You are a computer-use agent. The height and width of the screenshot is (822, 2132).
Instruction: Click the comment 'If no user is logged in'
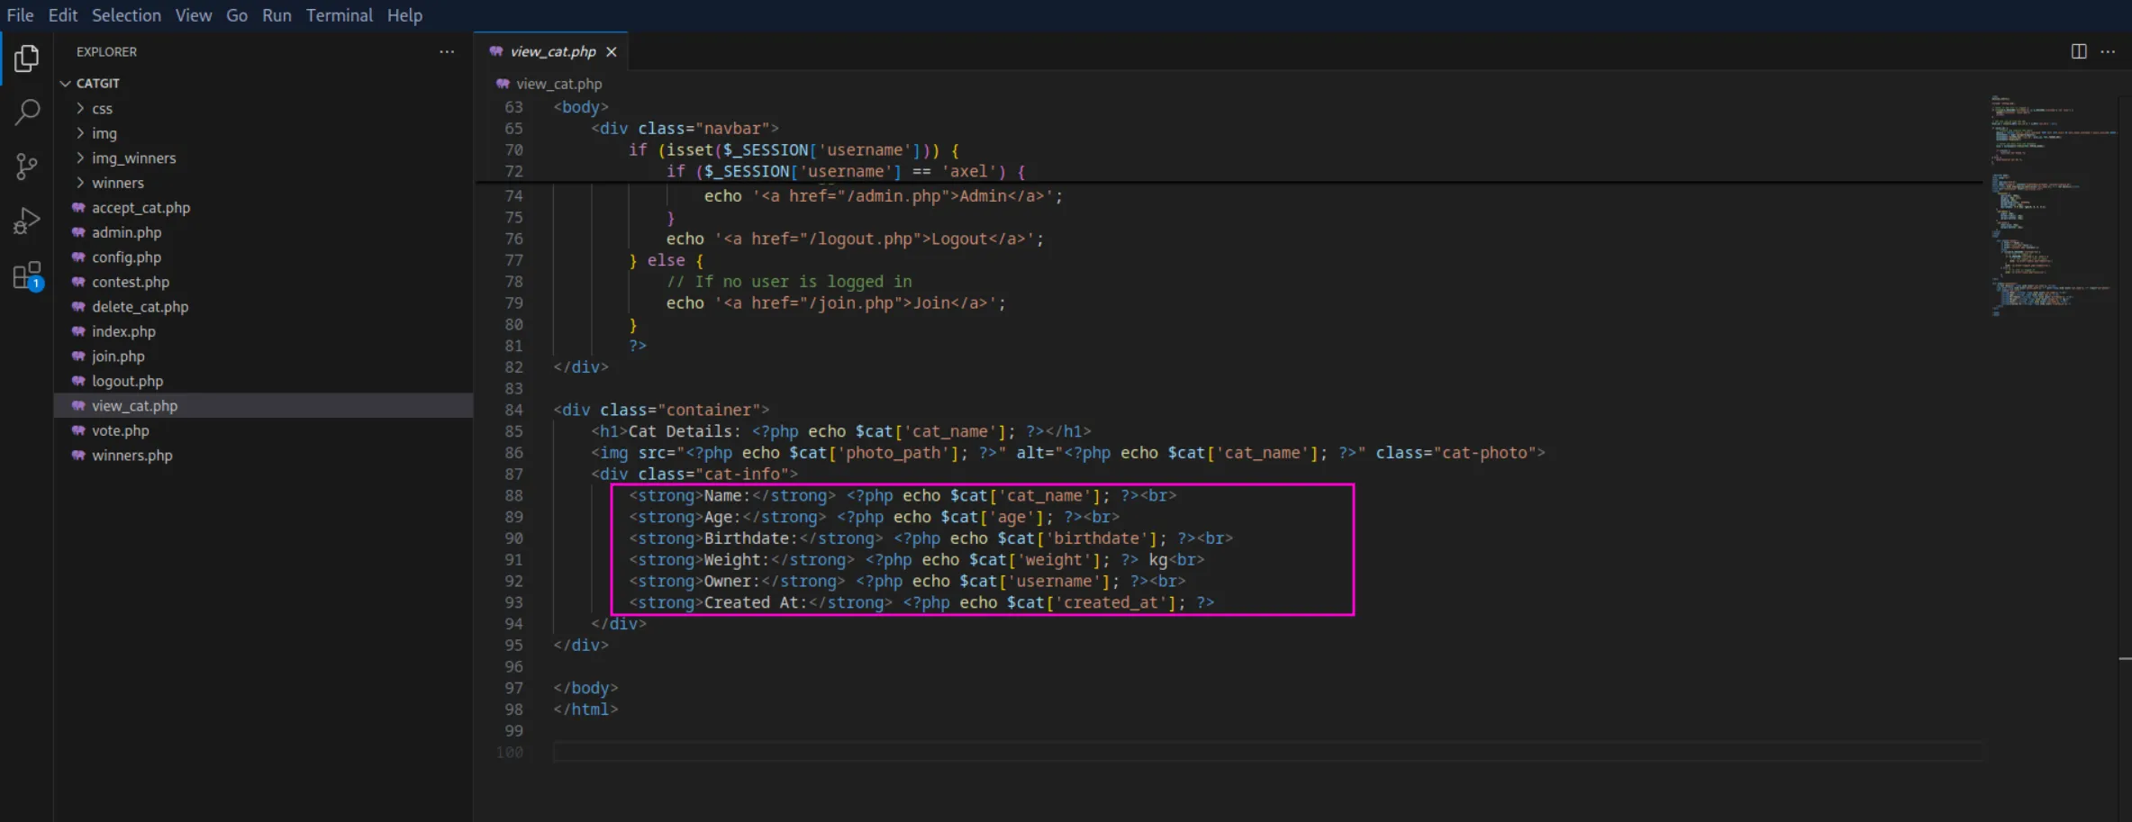[789, 282]
